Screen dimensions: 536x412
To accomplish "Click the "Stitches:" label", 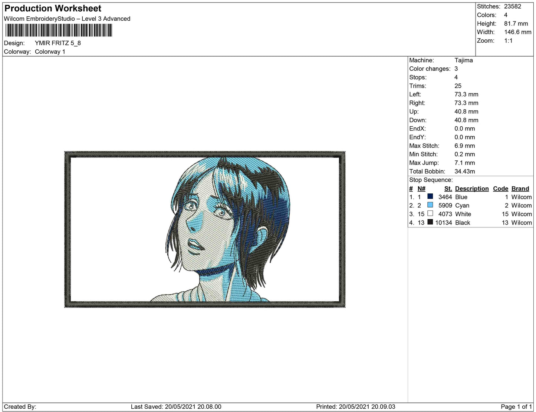I will click(x=489, y=6).
